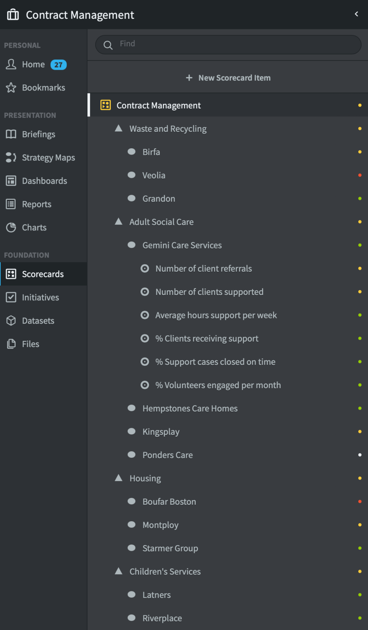Image resolution: width=368 pixels, height=630 pixels.
Task: Open the Bookmarks star icon
Action: pyautogui.click(x=11, y=87)
